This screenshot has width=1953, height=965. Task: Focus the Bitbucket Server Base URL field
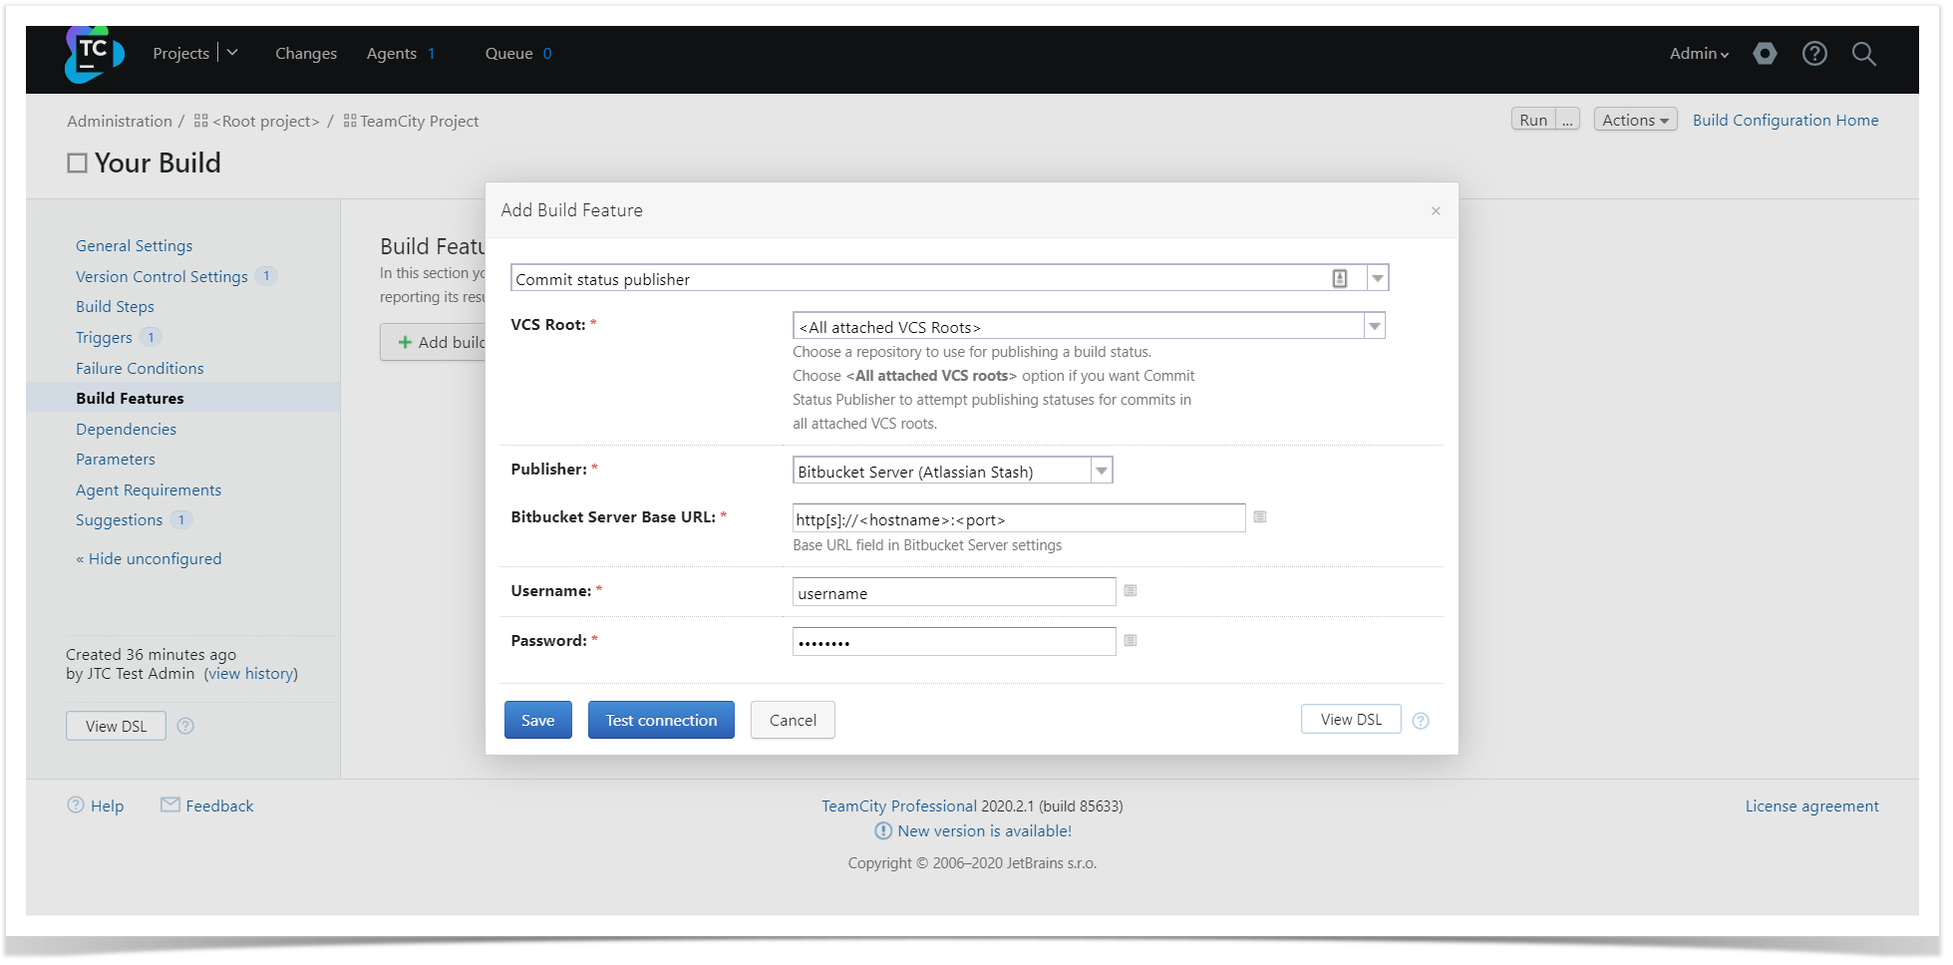pyautogui.click(x=1019, y=518)
